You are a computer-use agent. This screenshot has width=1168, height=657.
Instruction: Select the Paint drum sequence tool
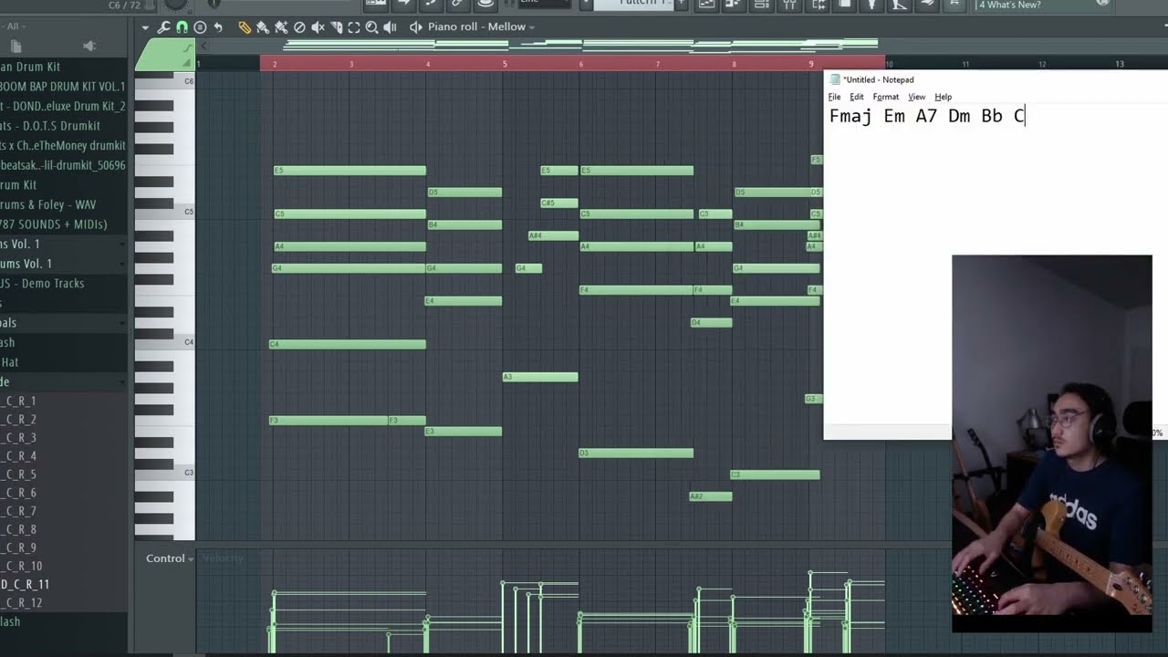click(281, 27)
